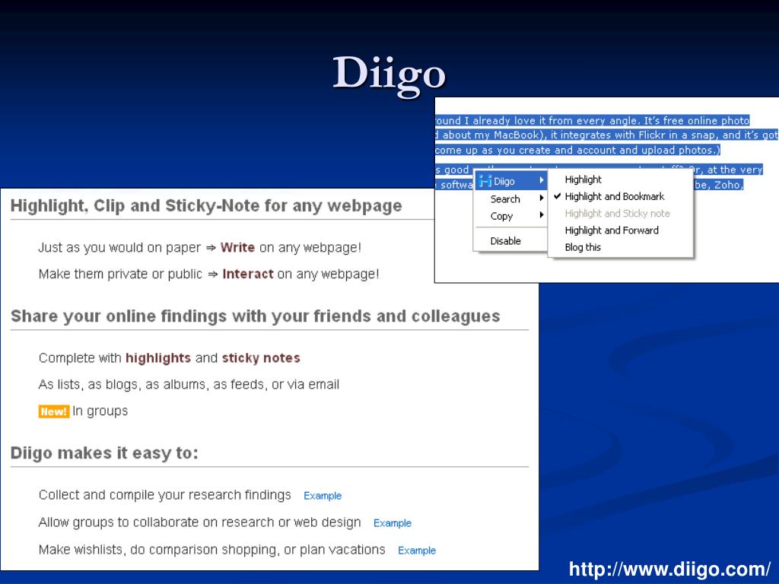Click text Allow groups to collaborate on research
Screen dimensions: 779x584
(x=200, y=522)
